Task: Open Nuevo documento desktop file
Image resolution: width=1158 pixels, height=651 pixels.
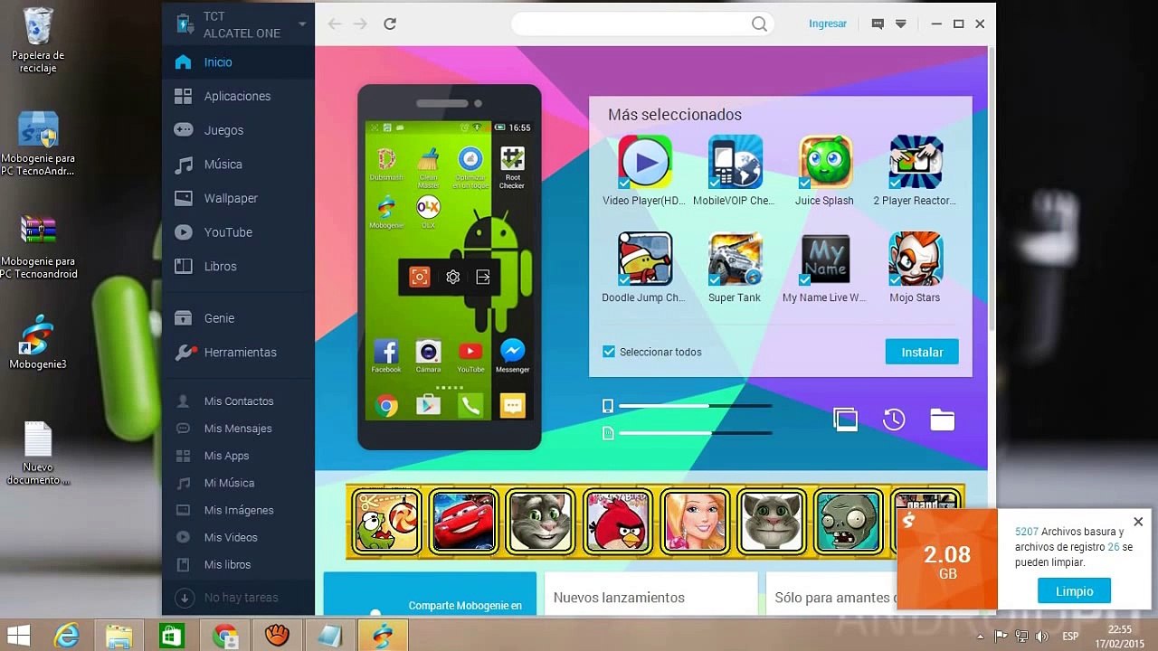Action: click(x=38, y=453)
